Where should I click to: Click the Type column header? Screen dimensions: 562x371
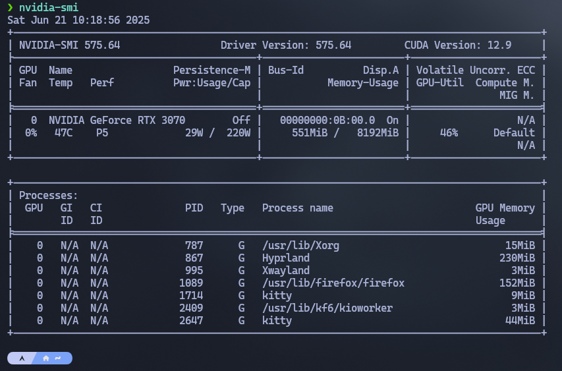pos(233,208)
